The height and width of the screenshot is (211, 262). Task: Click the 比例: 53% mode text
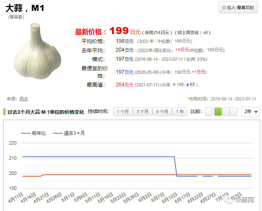tap(196, 59)
